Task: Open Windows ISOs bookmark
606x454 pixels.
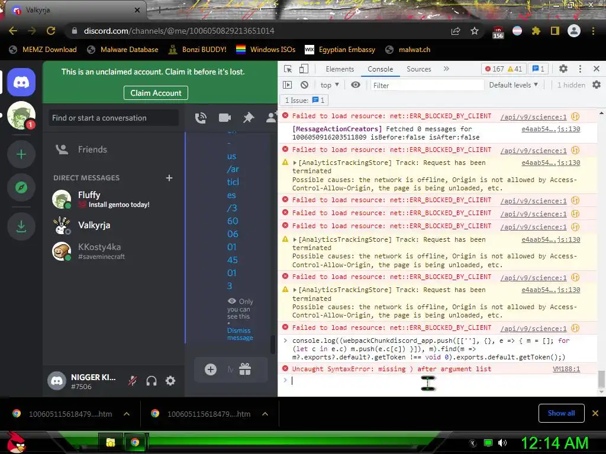Action: pos(266,50)
